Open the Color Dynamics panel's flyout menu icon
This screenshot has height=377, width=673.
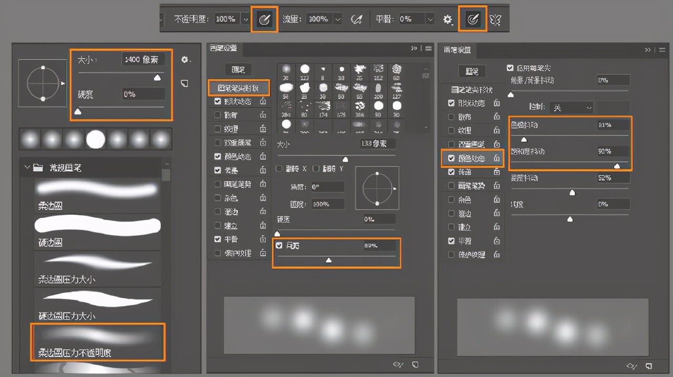pos(661,49)
